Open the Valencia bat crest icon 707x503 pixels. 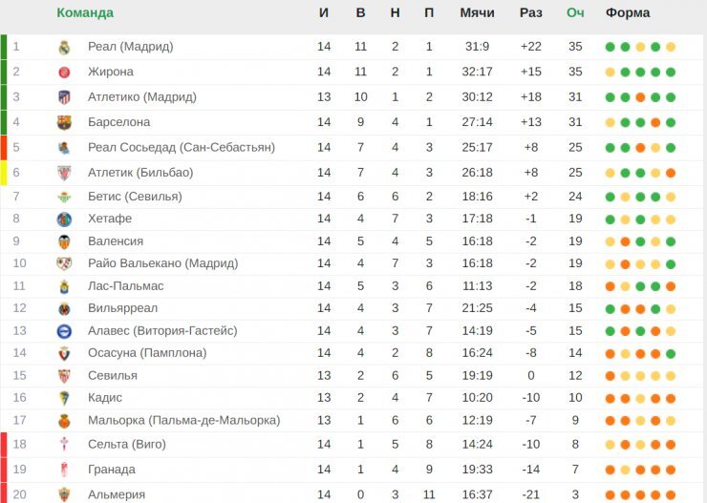coord(64,241)
